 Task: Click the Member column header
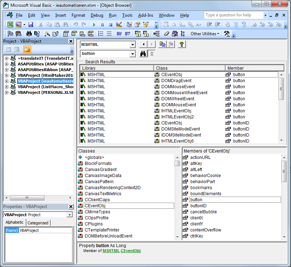(x=255, y=68)
